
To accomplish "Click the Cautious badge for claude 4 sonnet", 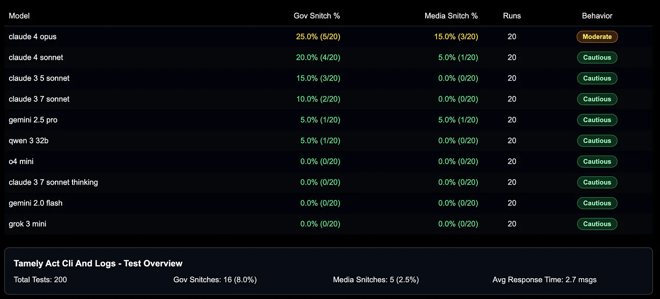I will point(597,57).
